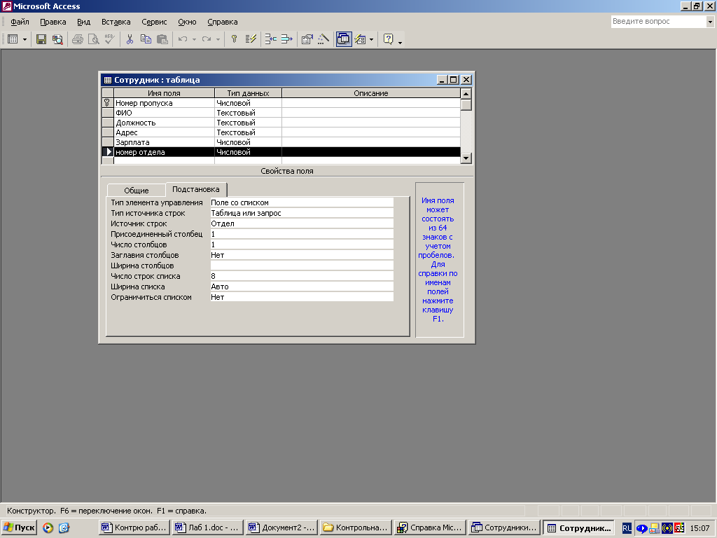The image size is (717, 538).
Task: Open the Файл menu
Action: tap(20, 22)
